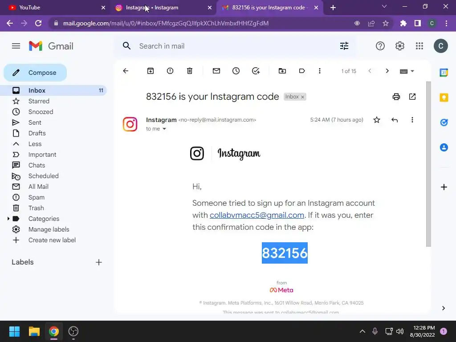
Task: Open the Google apps grid
Action: click(x=419, y=46)
